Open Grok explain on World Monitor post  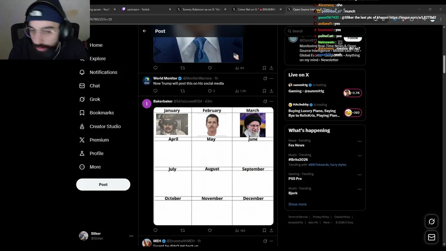pos(265,78)
